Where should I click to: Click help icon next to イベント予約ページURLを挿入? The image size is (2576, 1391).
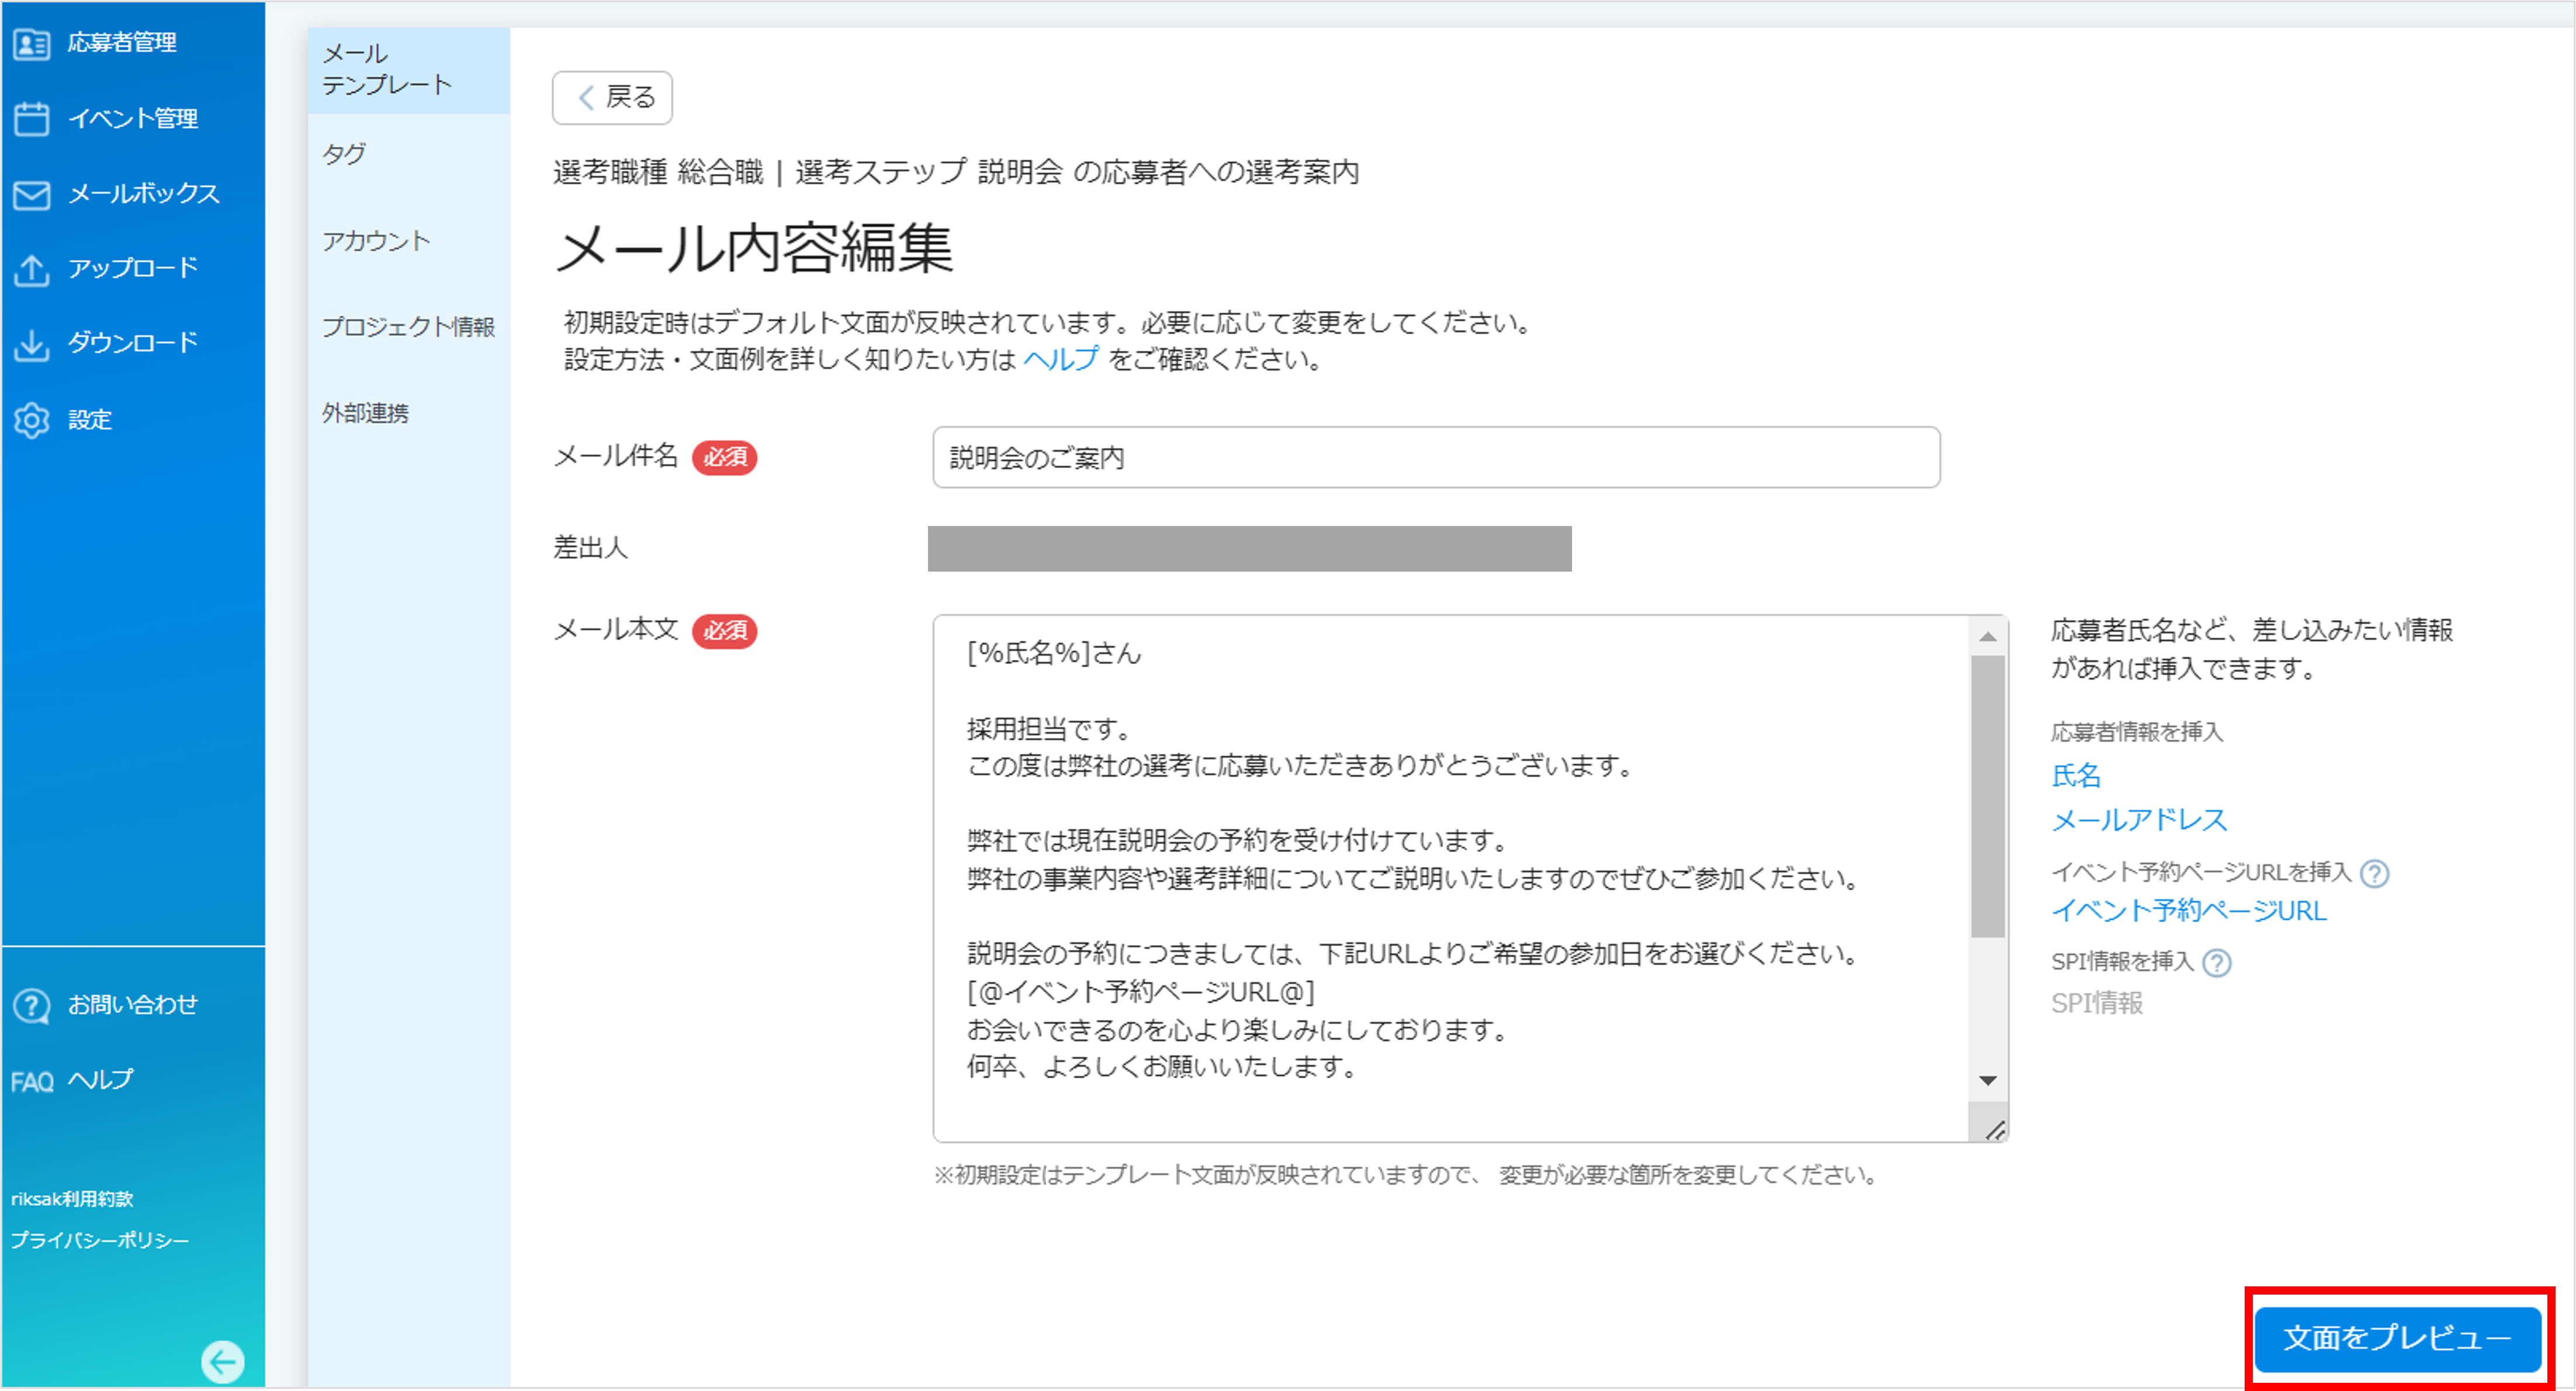pos(2374,873)
